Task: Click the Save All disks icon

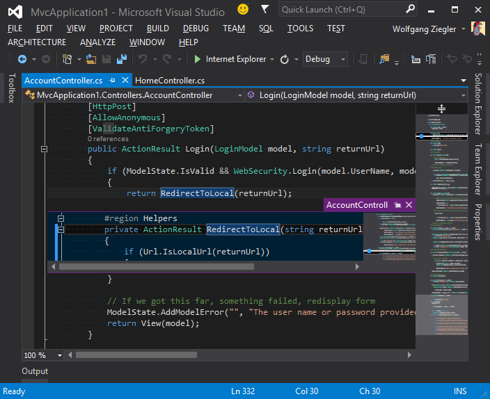Action: (x=122, y=59)
